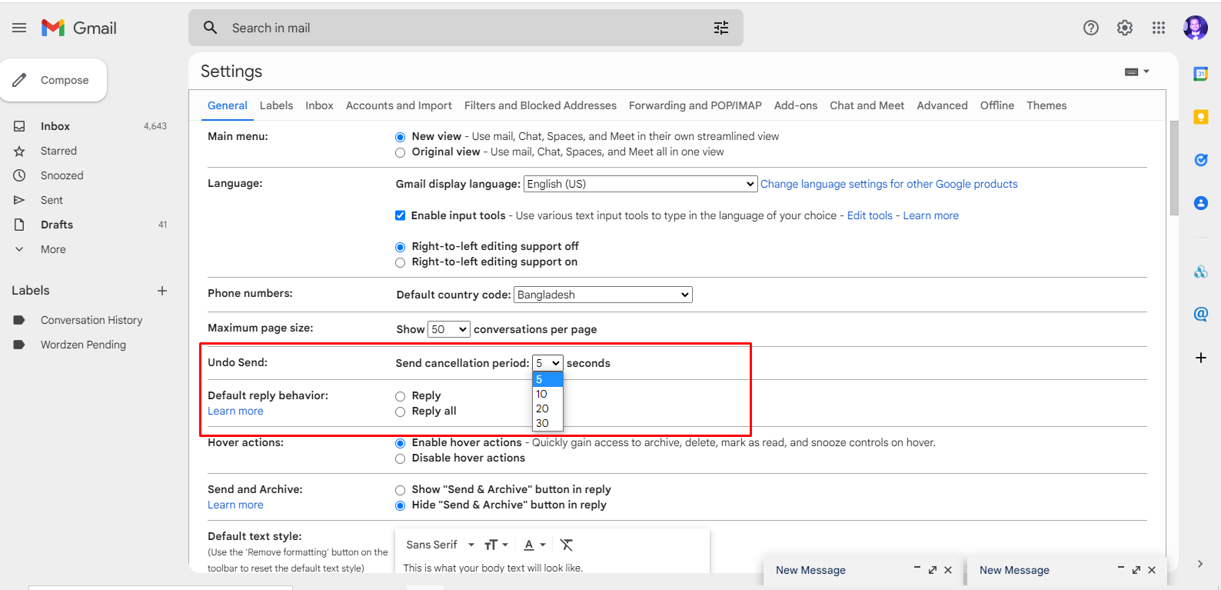Open Google Keep in side panel

[x=1200, y=117]
